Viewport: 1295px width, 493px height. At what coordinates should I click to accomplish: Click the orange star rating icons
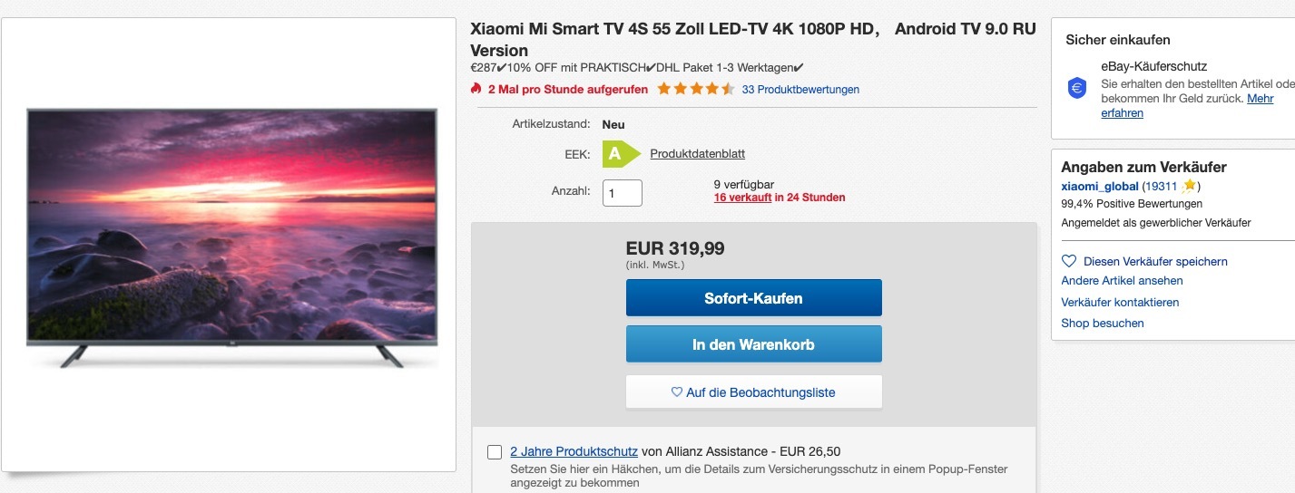(x=696, y=89)
